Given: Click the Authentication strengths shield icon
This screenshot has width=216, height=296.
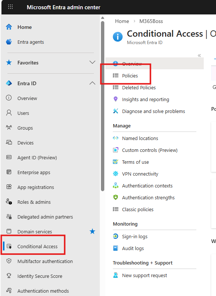Looking at the screenshot, I should pyautogui.click(x=115, y=197).
